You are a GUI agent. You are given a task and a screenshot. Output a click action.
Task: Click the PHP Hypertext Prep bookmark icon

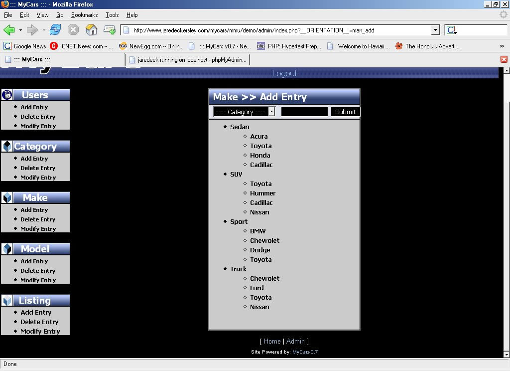click(x=261, y=46)
